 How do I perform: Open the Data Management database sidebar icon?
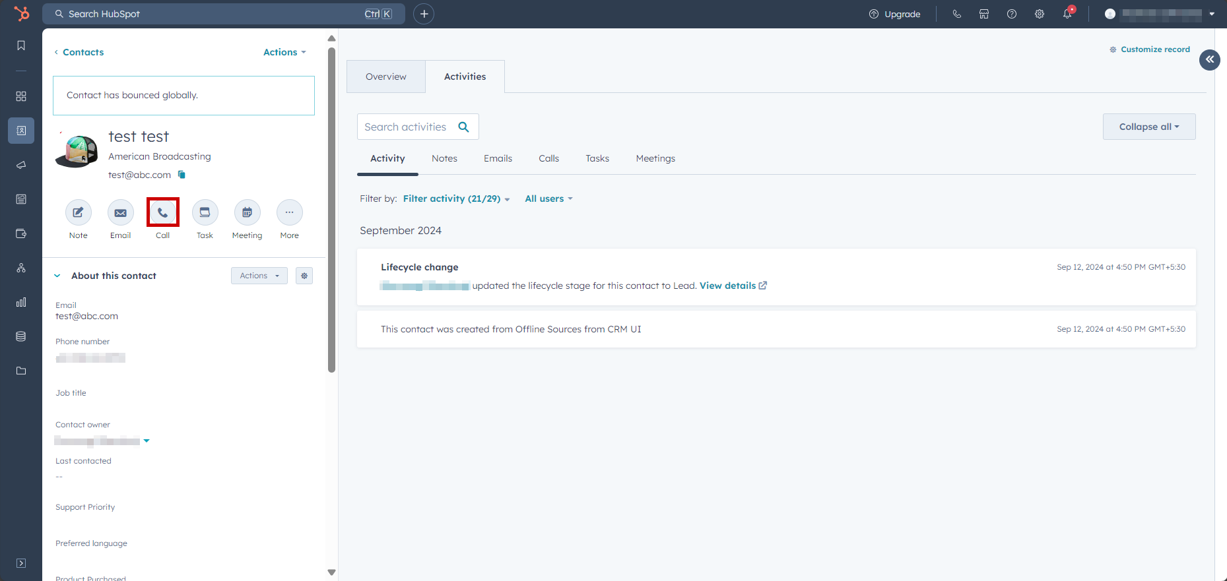pyautogui.click(x=21, y=336)
